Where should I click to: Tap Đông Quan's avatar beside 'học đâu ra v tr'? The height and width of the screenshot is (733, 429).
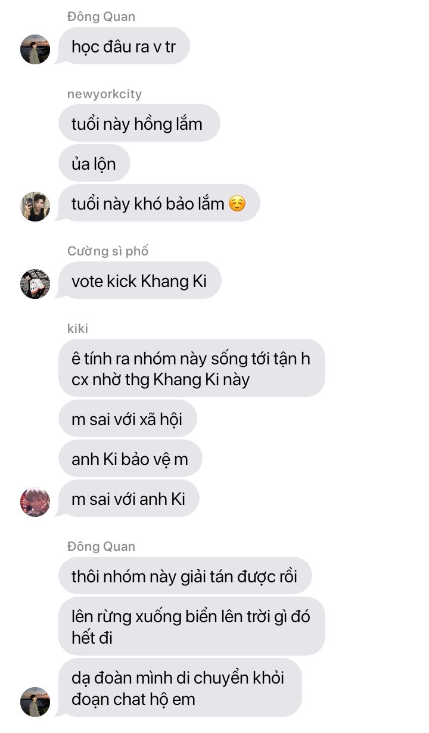coord(35,49)
